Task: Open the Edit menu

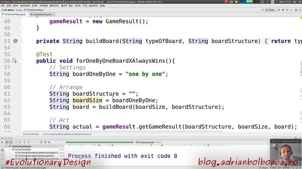Action: click(9, 6)
